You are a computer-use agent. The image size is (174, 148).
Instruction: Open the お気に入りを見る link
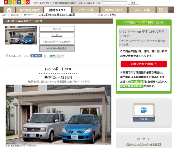pos(107,15)
